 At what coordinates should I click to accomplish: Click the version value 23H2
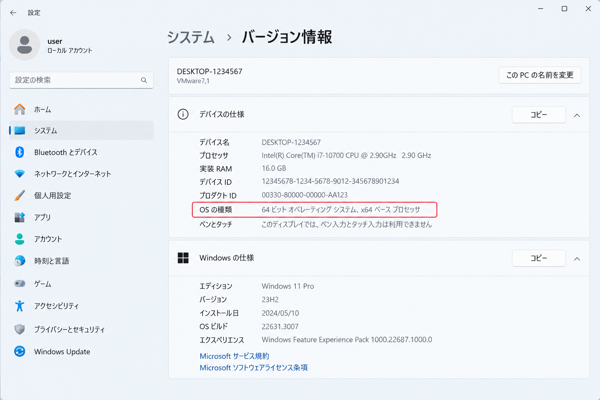270,300
